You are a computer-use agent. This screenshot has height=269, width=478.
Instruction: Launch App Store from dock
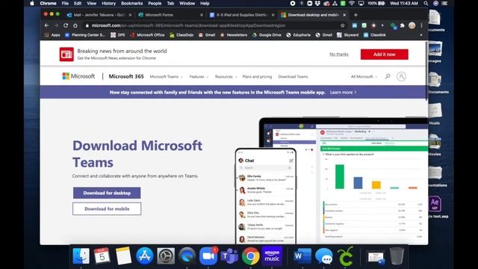[x=145, y=256]
